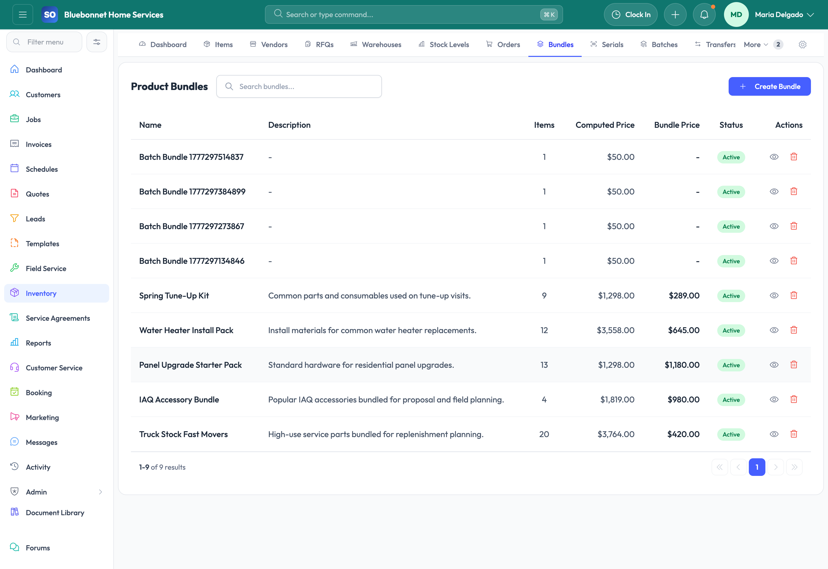Viewport: 828px width, 569px height.
Task: Click next page pagination arrow
Action: (x=775, y=467)
